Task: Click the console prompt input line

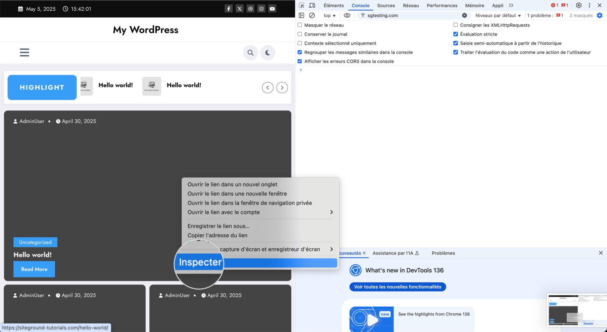Action: [x=452, y=70]
